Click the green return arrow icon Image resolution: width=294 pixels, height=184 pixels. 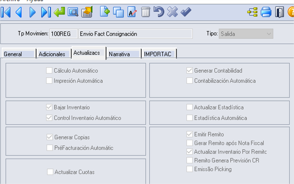click(x=59, y=12)
